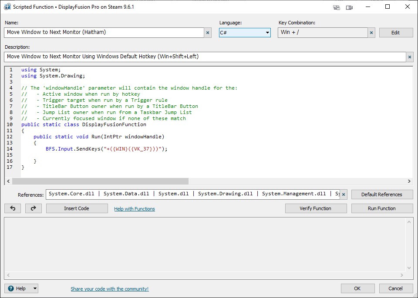Clear the Key Combination with its X icon
418x298 pixels.
tap(371, 33)
